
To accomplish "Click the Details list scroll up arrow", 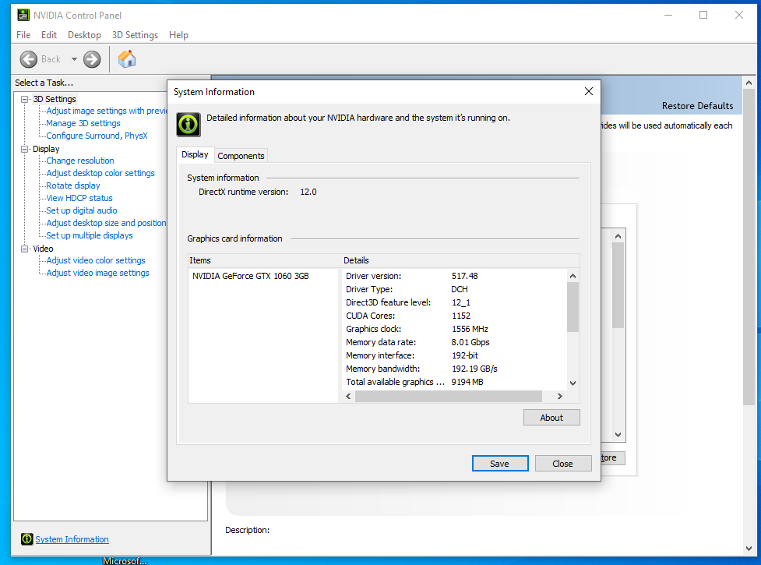I will click(x=573, y=276).
